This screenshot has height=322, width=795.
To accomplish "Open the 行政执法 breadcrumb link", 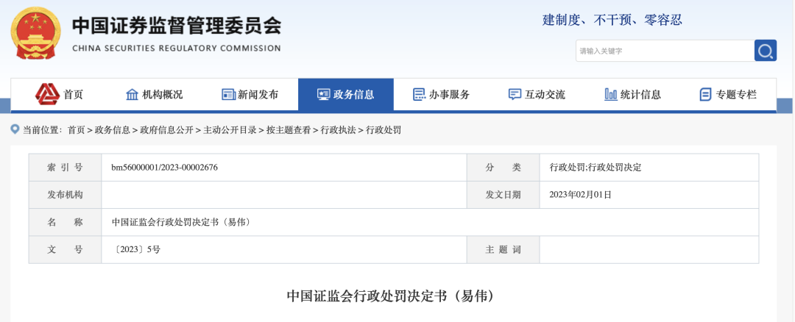I will (338, 130).
